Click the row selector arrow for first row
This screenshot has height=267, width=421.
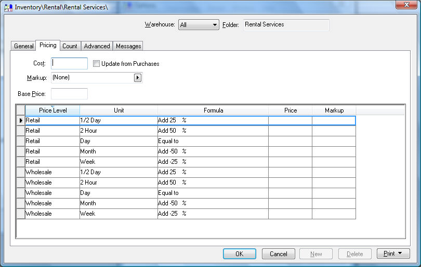click(x=21, y=120)
